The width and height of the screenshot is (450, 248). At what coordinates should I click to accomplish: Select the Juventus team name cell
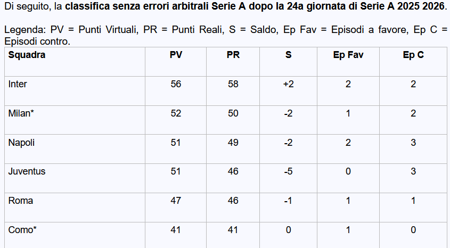tap(27, 171)
